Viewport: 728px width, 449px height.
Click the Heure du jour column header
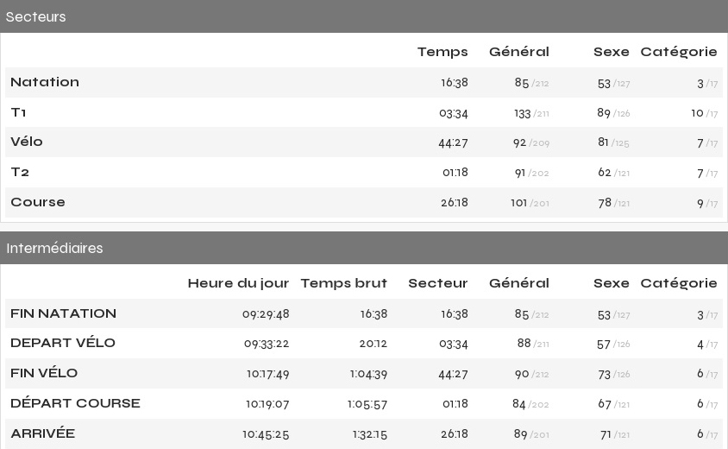point(238,283)
